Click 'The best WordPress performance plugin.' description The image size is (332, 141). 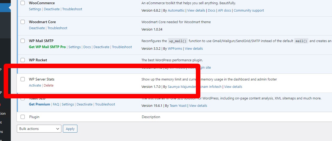click(172, 60)
